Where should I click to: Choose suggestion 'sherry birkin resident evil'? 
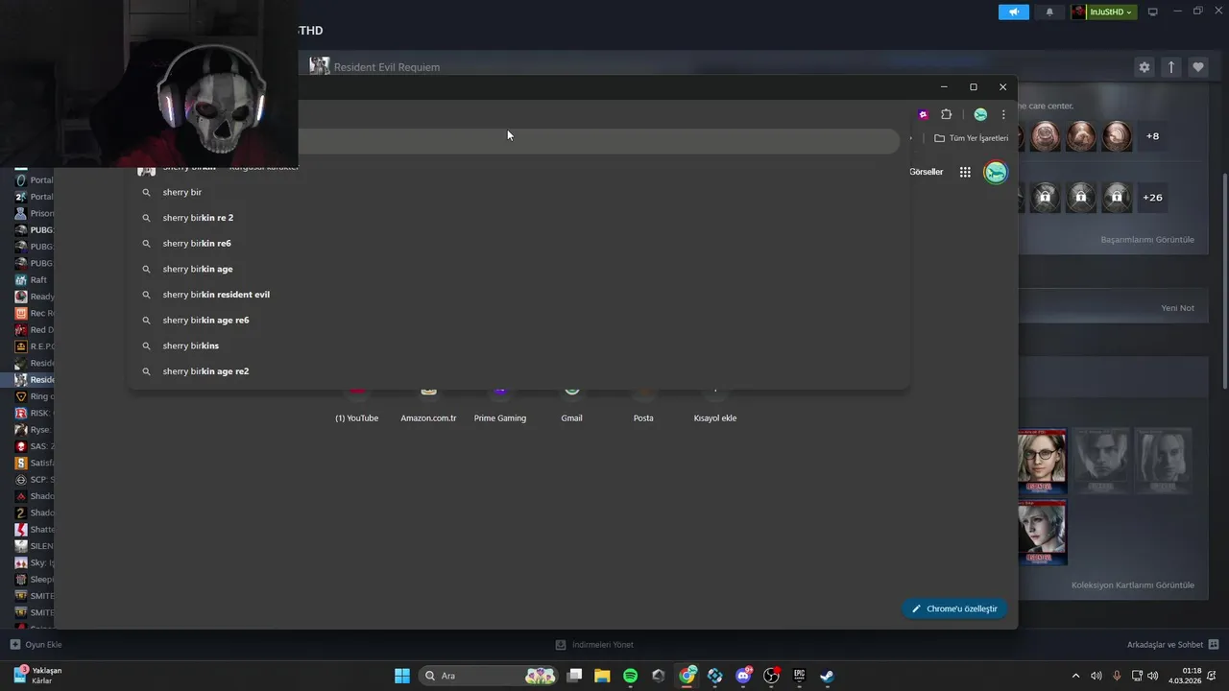[518, 295]
